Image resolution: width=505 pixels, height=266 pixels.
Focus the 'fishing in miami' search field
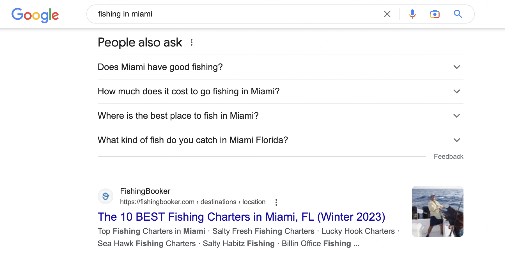tap(236, 14)
